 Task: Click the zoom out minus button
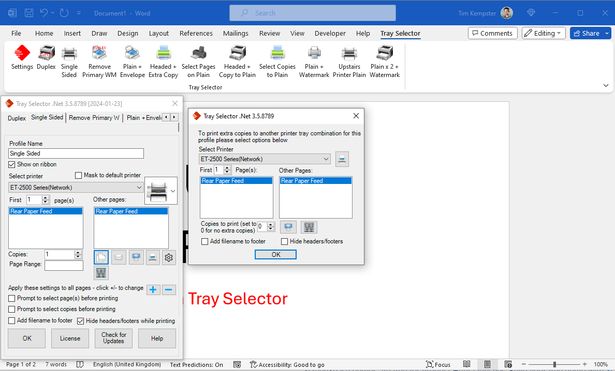pyautogui.click(x=523, y=364)
